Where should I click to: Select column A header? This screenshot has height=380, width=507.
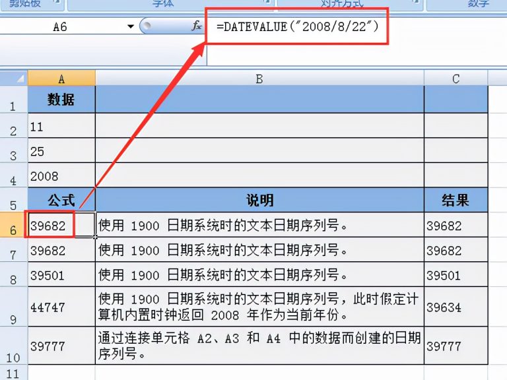61,79
